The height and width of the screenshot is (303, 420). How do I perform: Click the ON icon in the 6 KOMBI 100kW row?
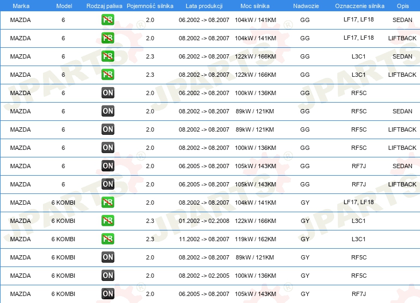coord(107,276)
